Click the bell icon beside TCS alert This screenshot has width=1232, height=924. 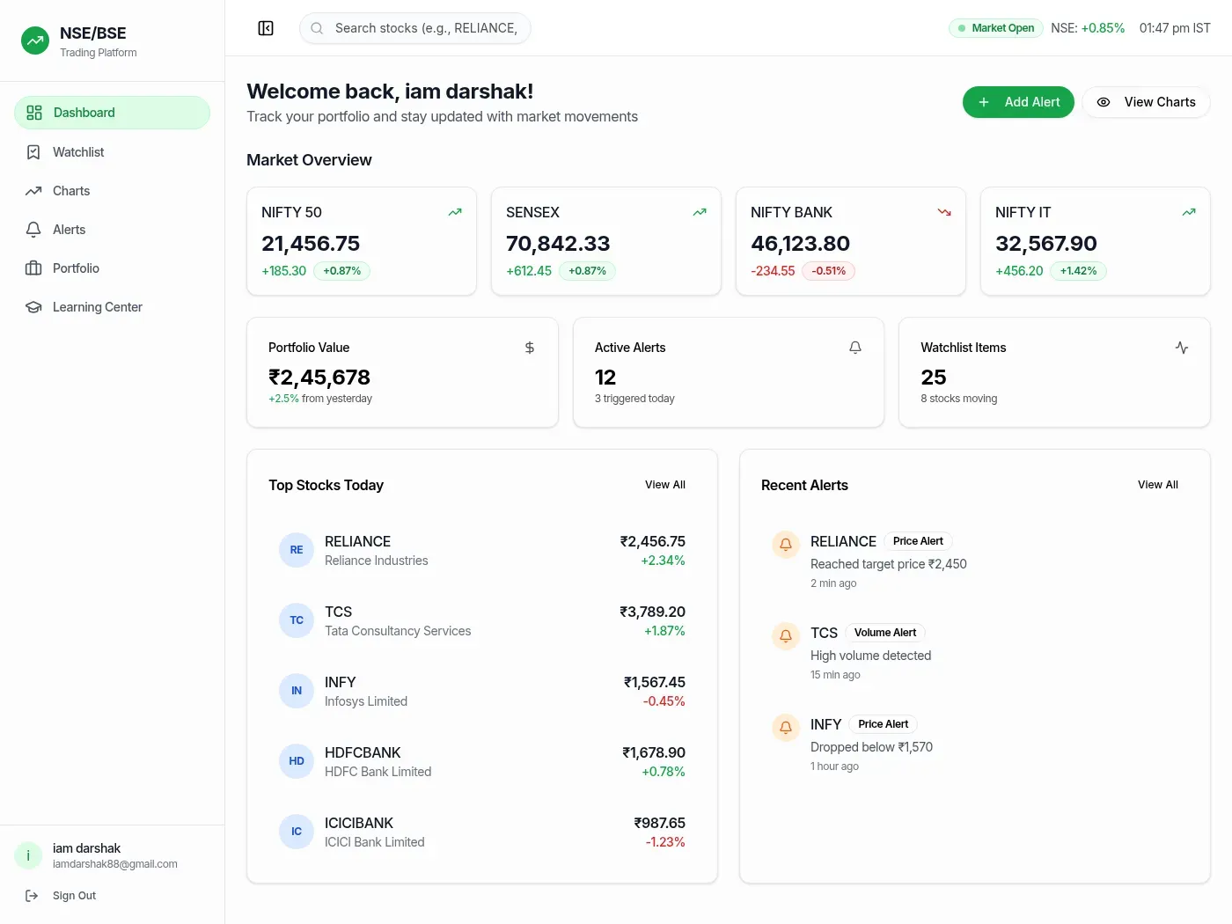pos(786,636)
